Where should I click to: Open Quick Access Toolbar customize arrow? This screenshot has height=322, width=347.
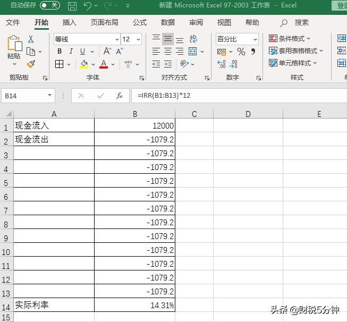pyautogui.click(x=128, y=6)
